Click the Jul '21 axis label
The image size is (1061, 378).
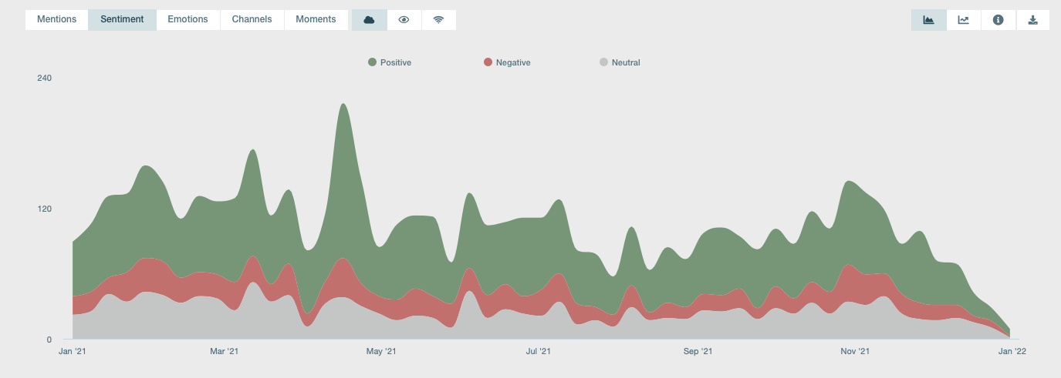click(x=538, y=352)
